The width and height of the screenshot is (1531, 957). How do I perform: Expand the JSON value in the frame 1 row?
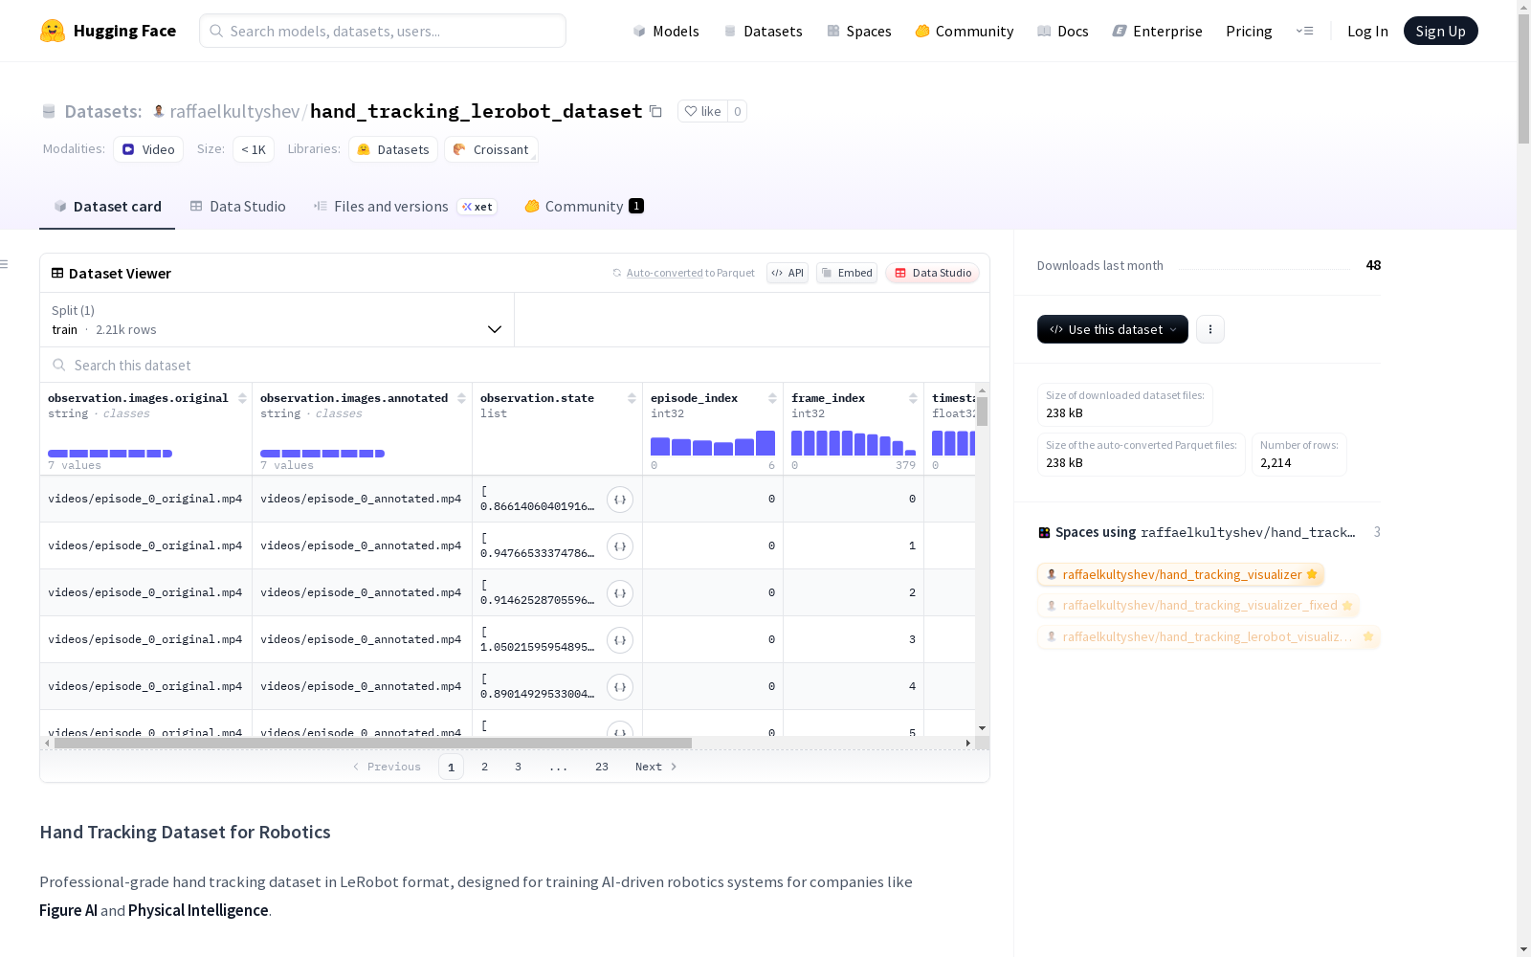[620, 546]
